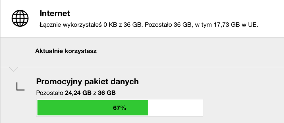
Task: Select the "Internet" heading
Action: [55, 13]
